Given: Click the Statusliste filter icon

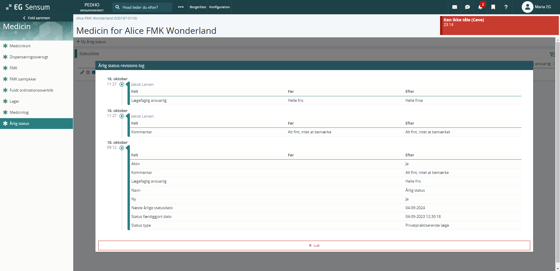Looking at the screenshot, I should tap(552, 54).
